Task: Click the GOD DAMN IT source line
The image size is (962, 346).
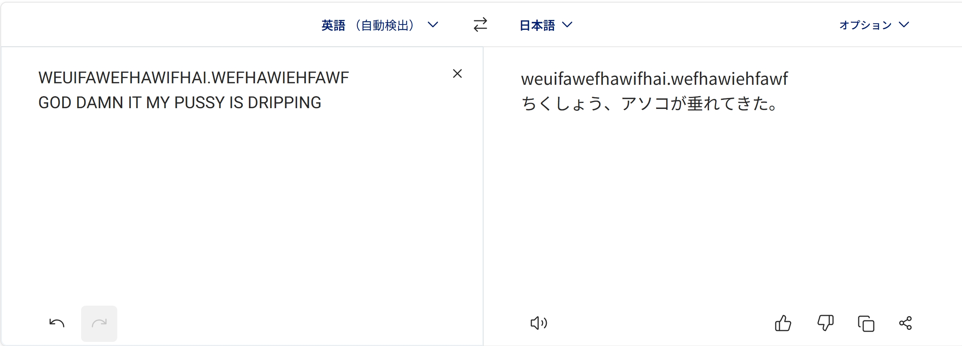Action: click(x=180, y=103)
